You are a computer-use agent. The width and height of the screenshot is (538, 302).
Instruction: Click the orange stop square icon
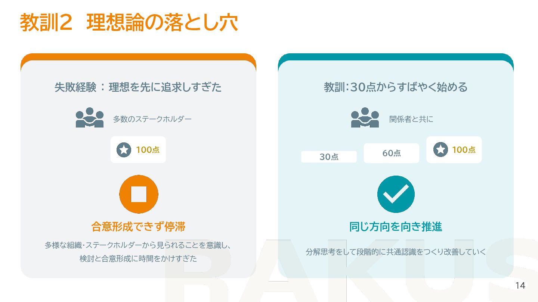click(139, 194)
